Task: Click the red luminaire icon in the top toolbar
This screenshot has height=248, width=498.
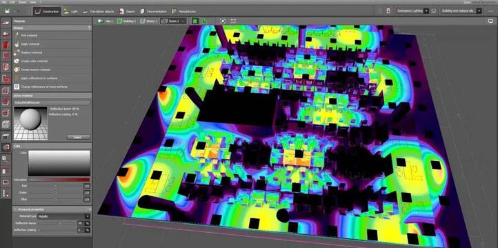Action: (x=388, y=11)
